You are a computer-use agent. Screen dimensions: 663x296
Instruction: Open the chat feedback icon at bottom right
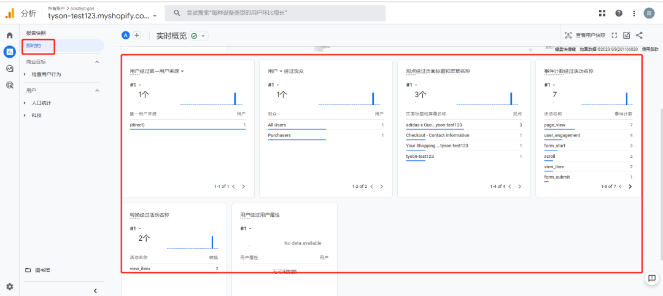(x=651, y=278)
